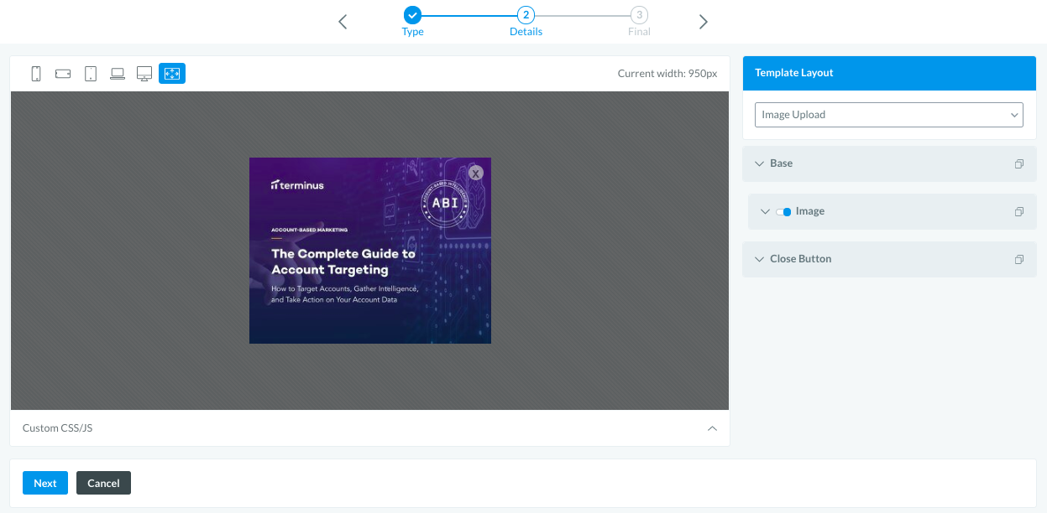Jump to the Final step
The width and height of the screenshot is (1047, 513).
tap(639, 22)
